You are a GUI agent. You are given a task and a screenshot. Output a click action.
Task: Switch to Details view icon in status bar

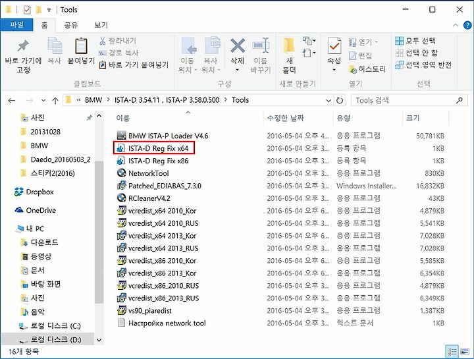click(452, 352)
